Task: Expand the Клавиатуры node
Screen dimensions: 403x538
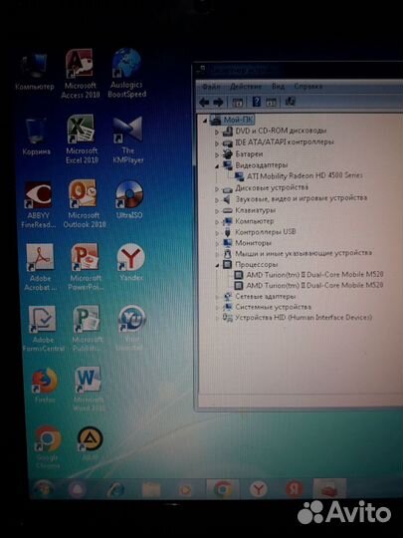Action: tap(217, 211)
